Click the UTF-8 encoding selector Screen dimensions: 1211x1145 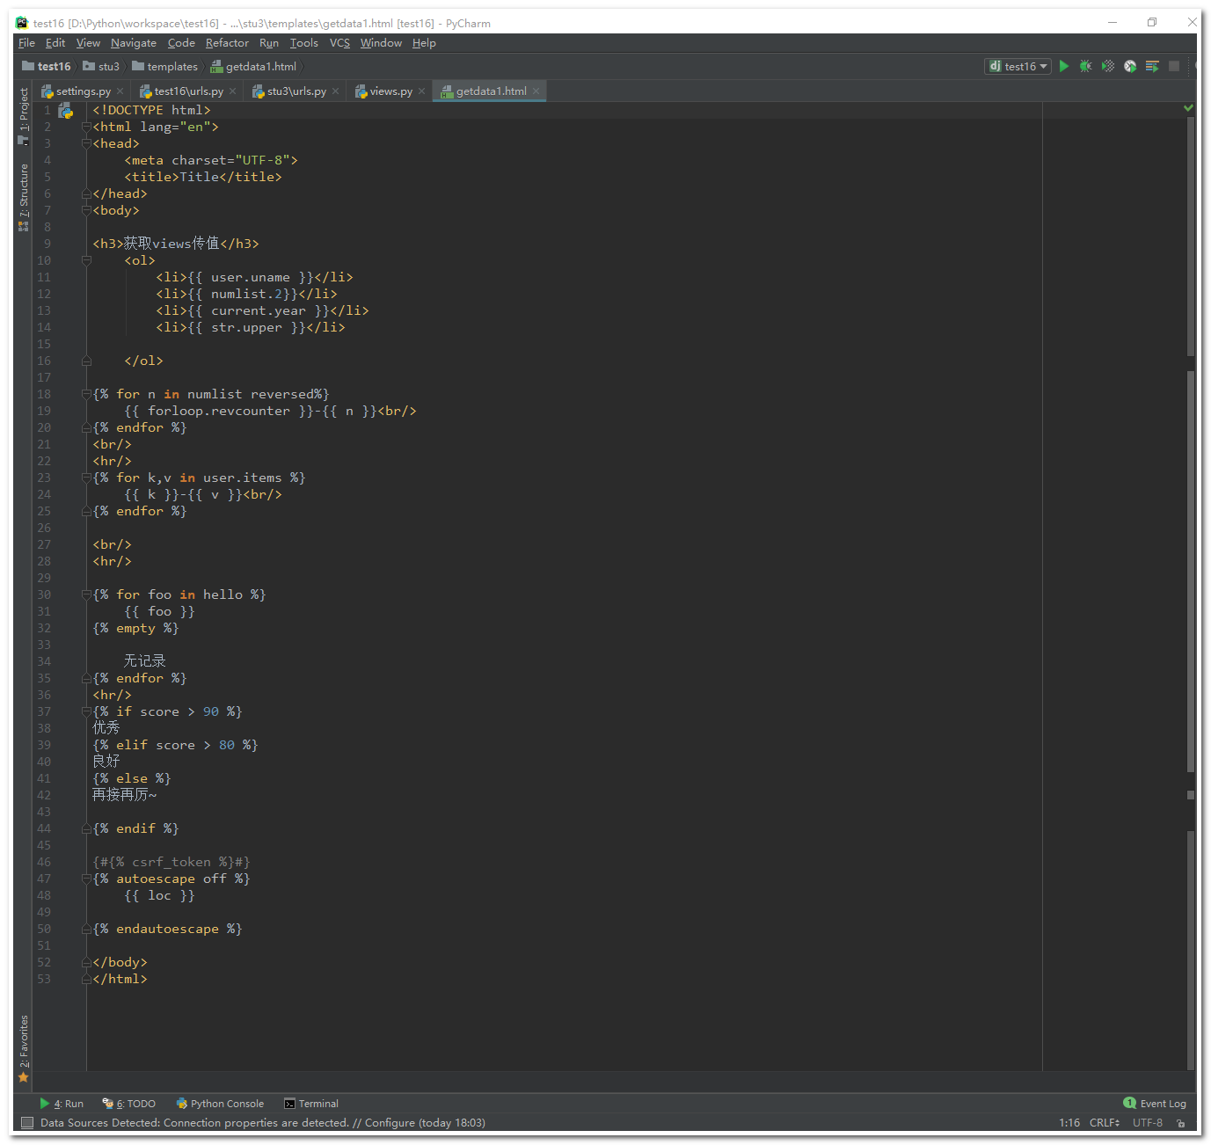click(x=1148, y=1123)
